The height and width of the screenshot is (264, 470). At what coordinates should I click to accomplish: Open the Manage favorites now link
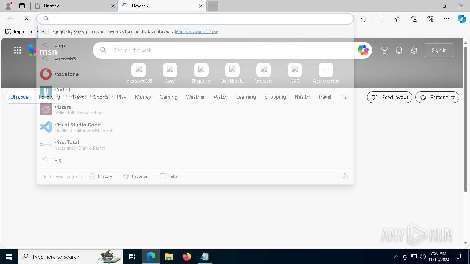[196, 32]
